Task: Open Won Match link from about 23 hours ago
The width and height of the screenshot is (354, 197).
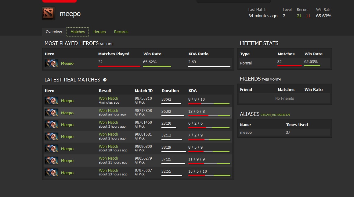Action: (108, 171)
